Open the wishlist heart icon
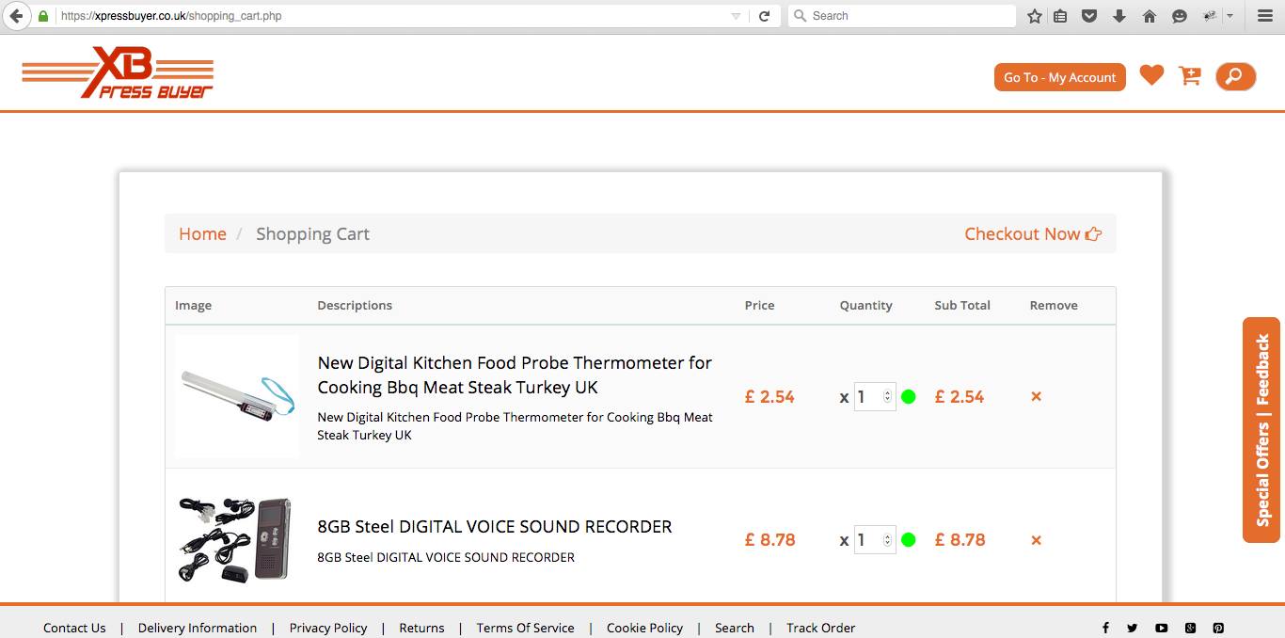 1151,75
